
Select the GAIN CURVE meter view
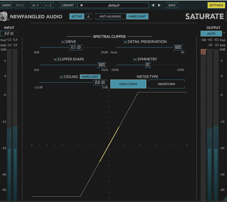point(128,84)
